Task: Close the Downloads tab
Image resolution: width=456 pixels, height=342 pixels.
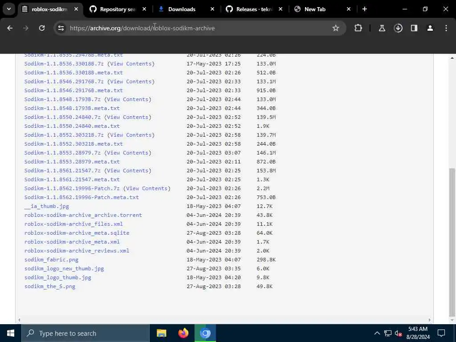Action: (x=212, y=9)
